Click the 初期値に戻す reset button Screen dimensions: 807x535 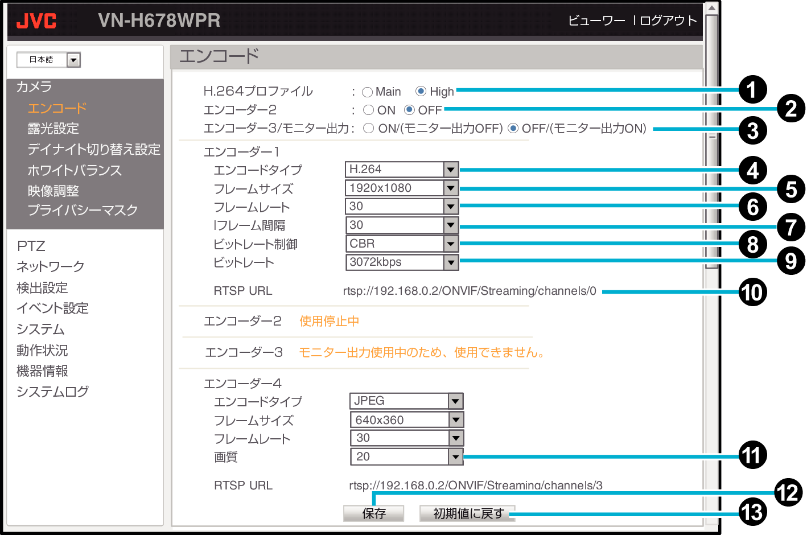pos(468,513)
